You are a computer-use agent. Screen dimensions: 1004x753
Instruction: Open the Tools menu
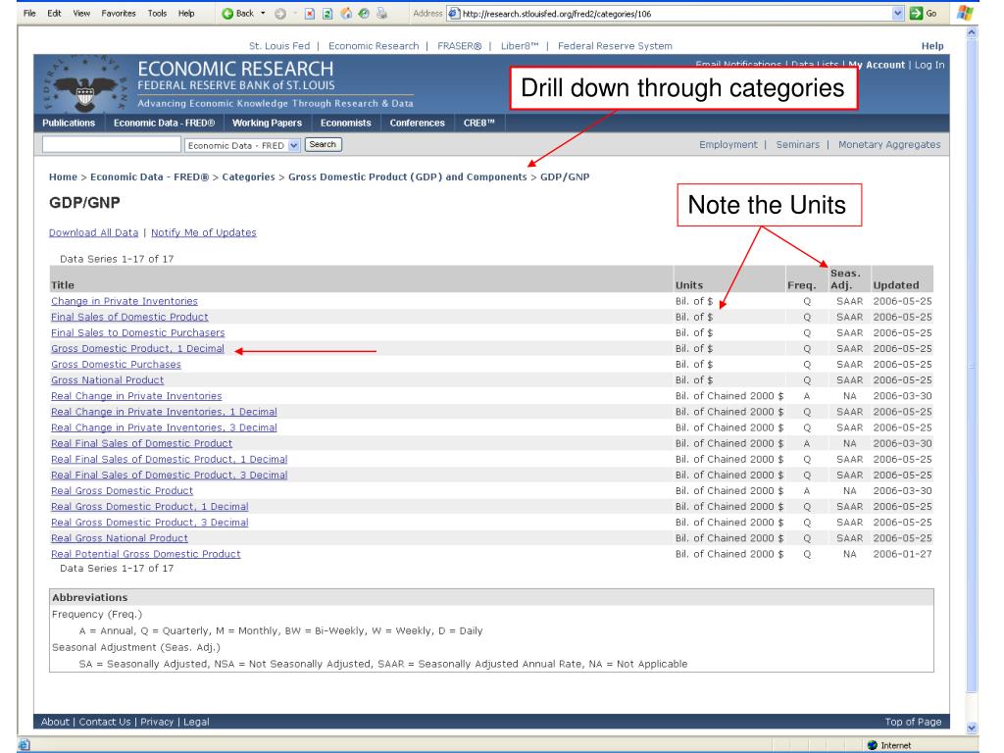(x=157, y=14)
